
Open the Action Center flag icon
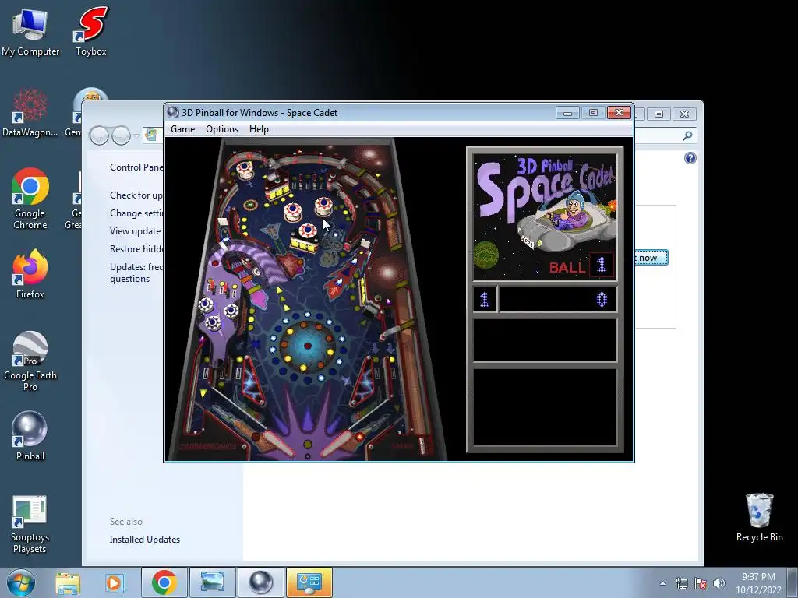point(701,583)
